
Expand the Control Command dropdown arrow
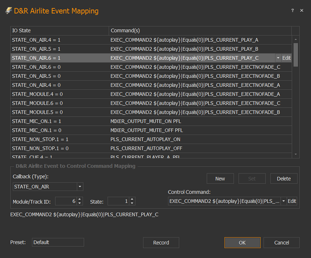284,201
